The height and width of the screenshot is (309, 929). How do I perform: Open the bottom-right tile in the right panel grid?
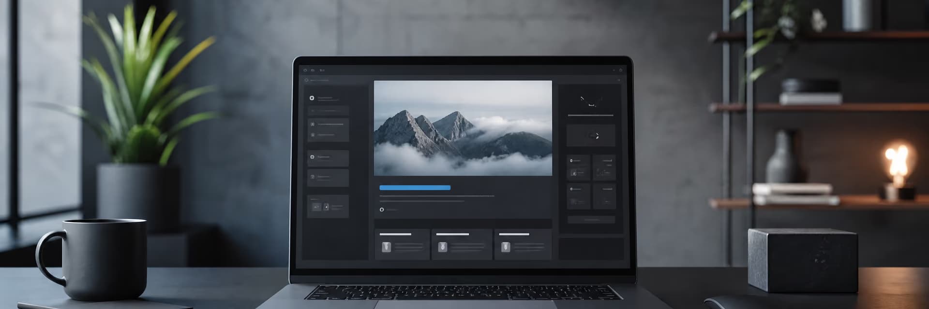[604, 196]
